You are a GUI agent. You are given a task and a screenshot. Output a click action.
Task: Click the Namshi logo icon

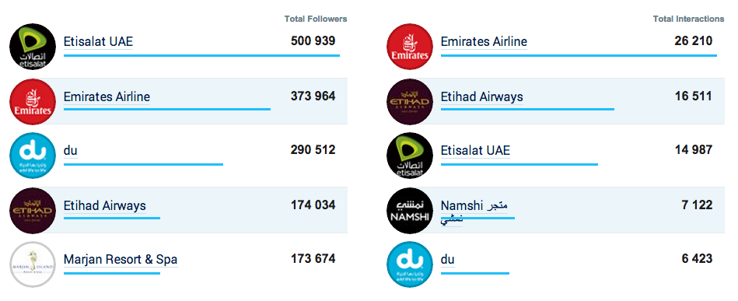(x=410, y=211)
